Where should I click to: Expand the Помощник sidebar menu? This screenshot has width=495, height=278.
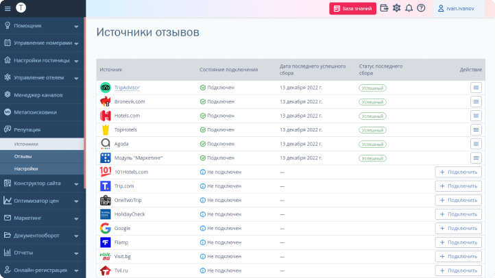42,26
